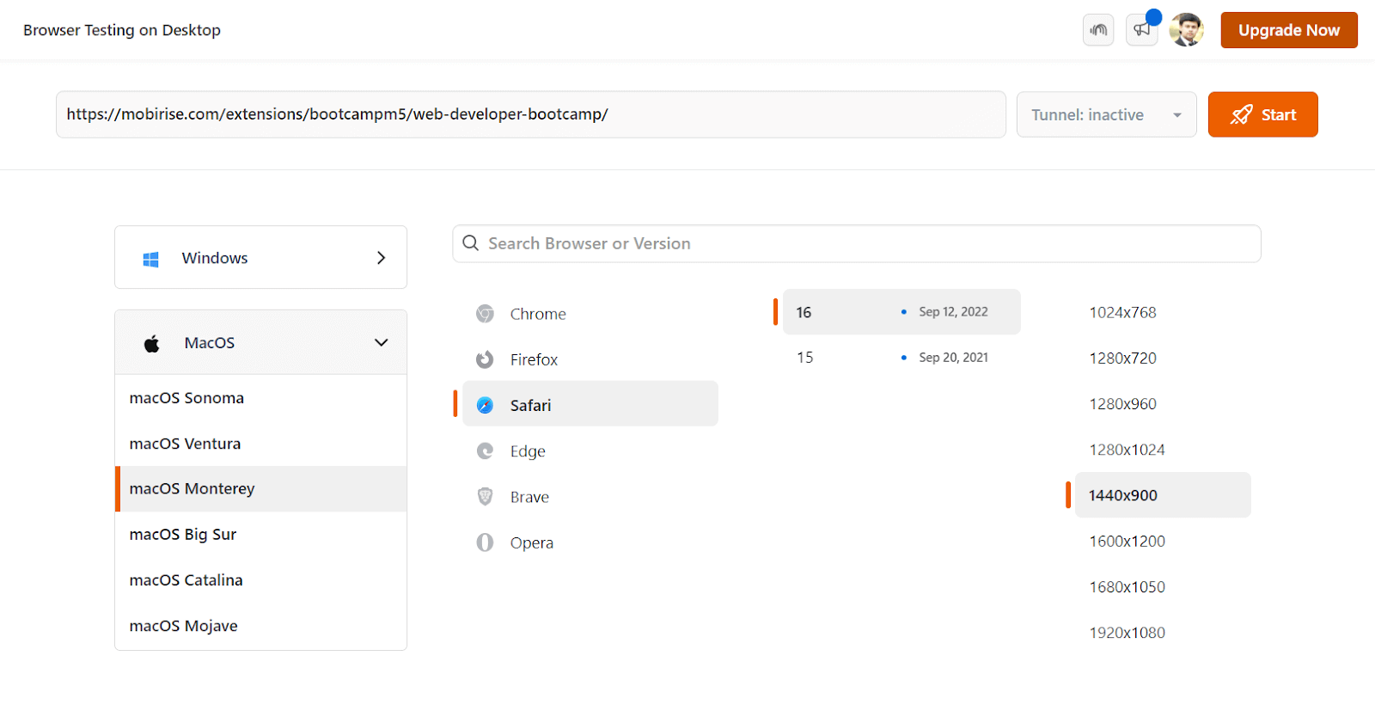Image resolution: width=1375 pixels, height=711 pixels.
Task: Click the MacOS header label
Action: (210, 343)
